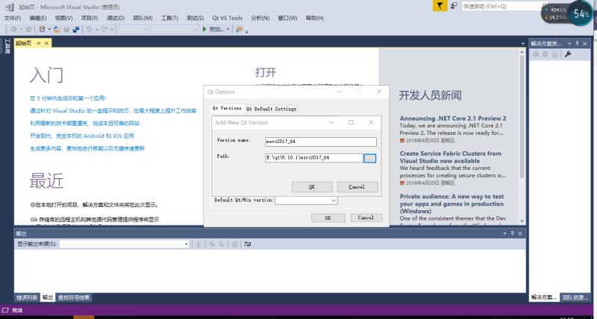Open the 文件(F) menu
This screenshot has width=597, height=319.
coord(13,18)
